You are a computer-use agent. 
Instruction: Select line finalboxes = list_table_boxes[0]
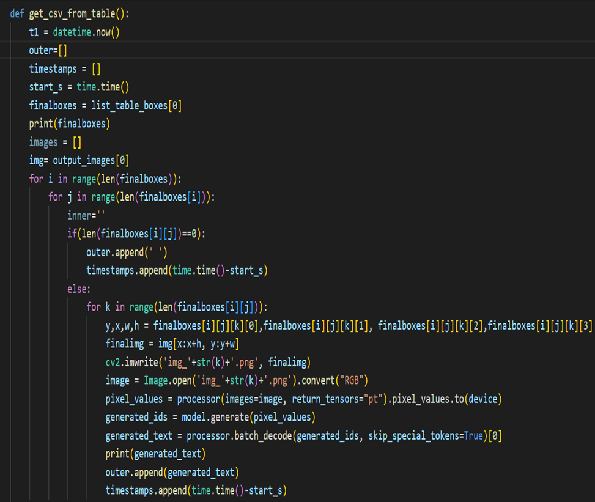pos(105,106)
